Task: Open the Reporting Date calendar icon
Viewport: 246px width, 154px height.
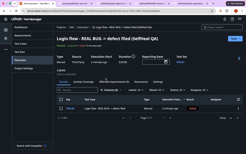Action: (166, 62)
